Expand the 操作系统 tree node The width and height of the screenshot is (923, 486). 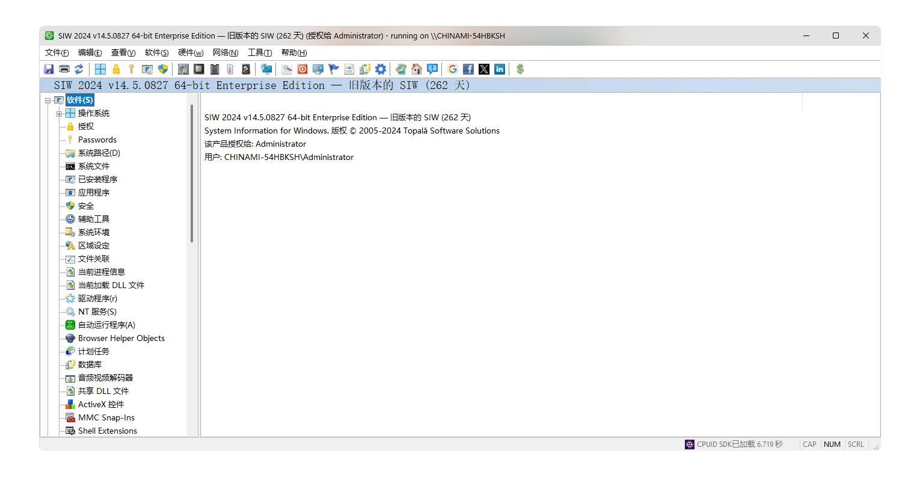60,114
